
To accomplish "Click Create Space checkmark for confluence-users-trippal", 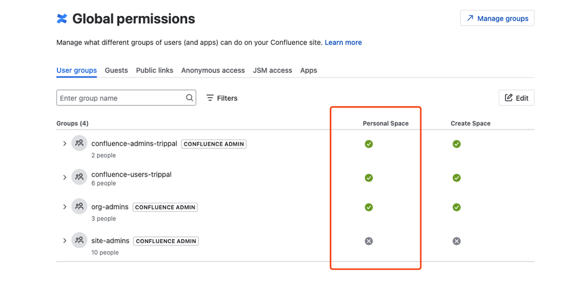I will [456, 178].
